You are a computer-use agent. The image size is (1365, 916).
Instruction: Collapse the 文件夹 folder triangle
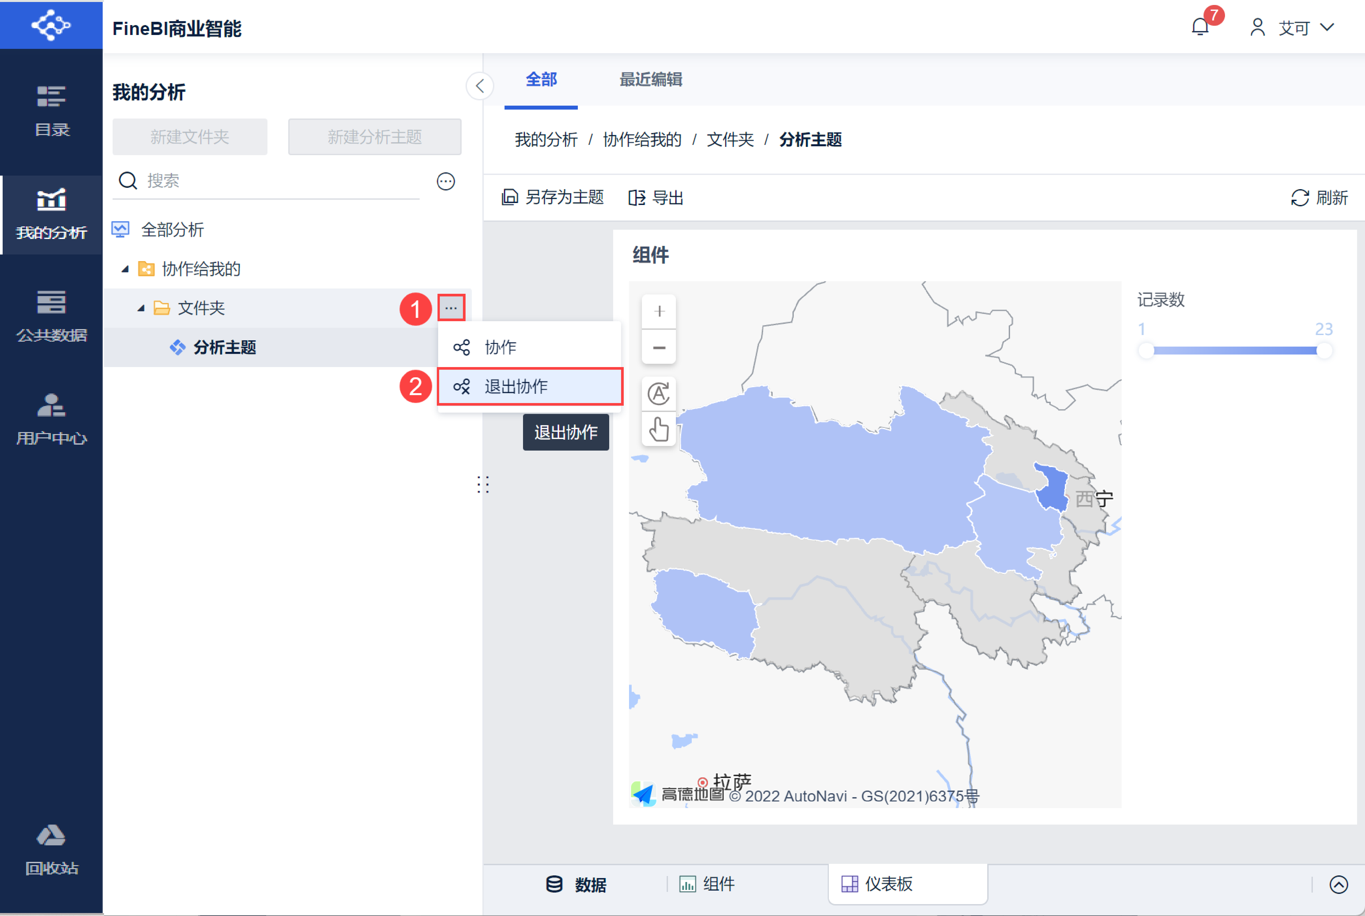tap(141, 308)
